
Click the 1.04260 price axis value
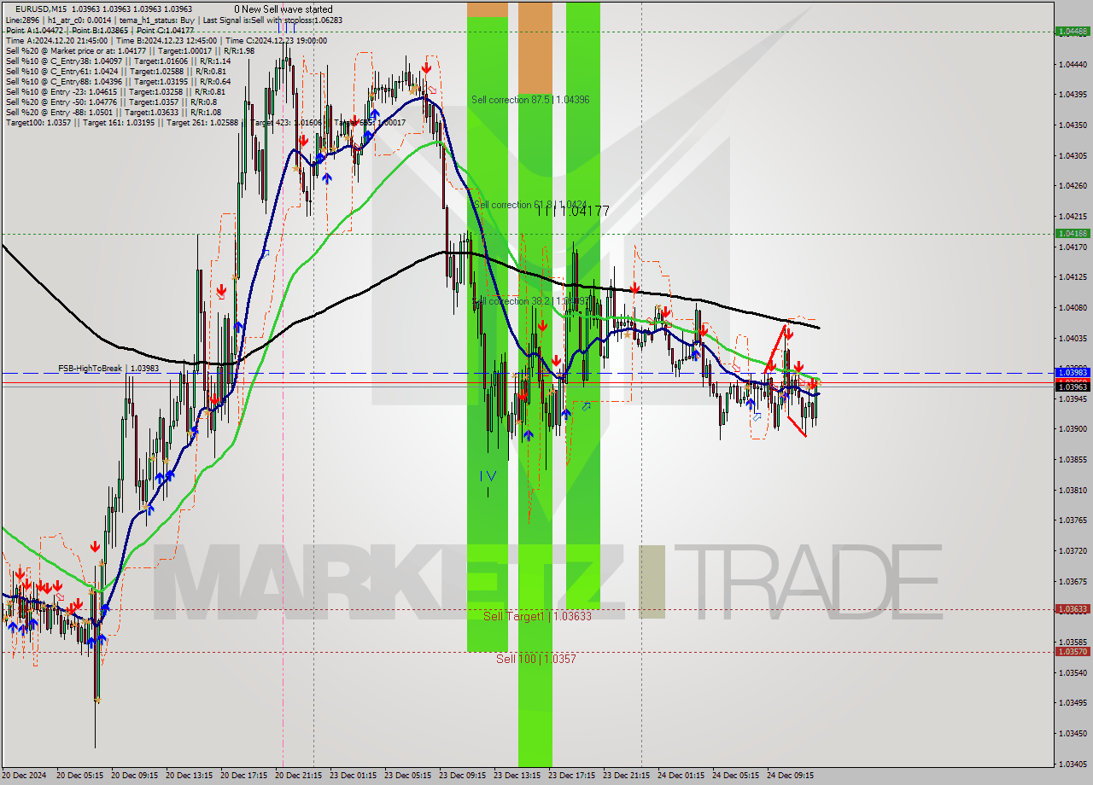[x=1073, y=185]
